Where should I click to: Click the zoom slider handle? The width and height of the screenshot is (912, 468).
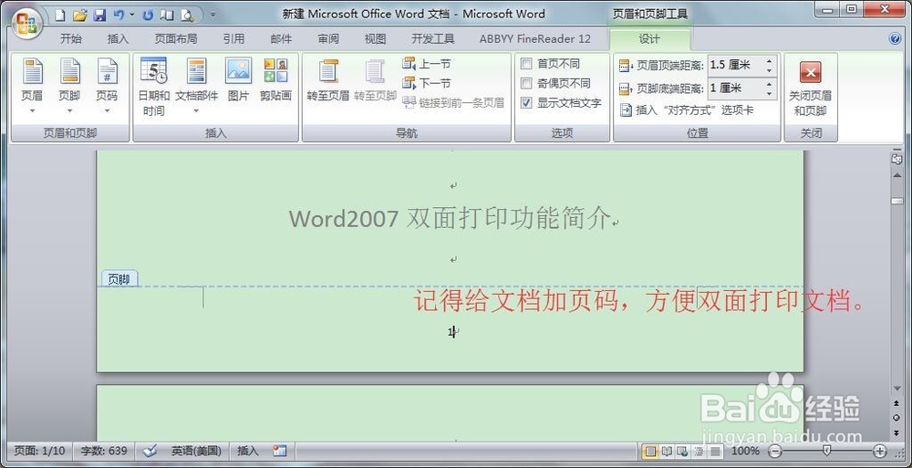coord(826,451)
